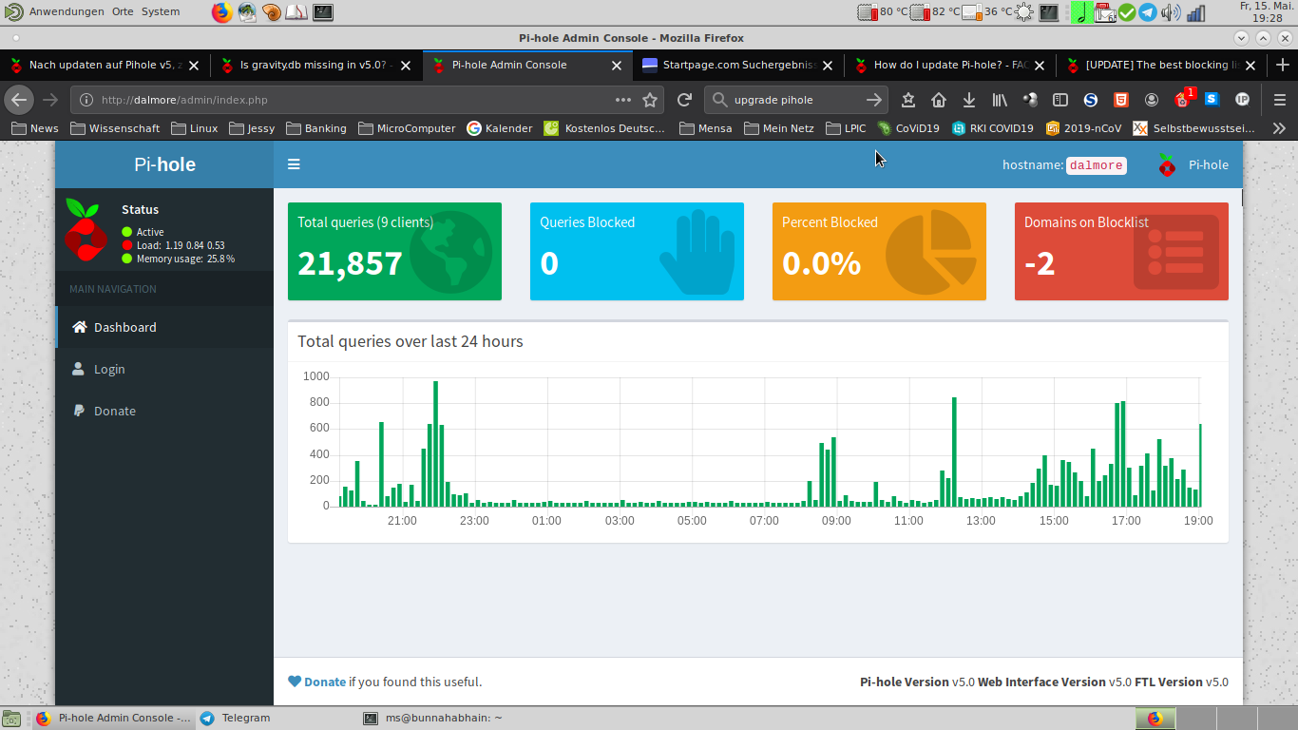Open the Jessy bookmarks folder
This screenshot has width=1298, height=730.
click(252, 128)
